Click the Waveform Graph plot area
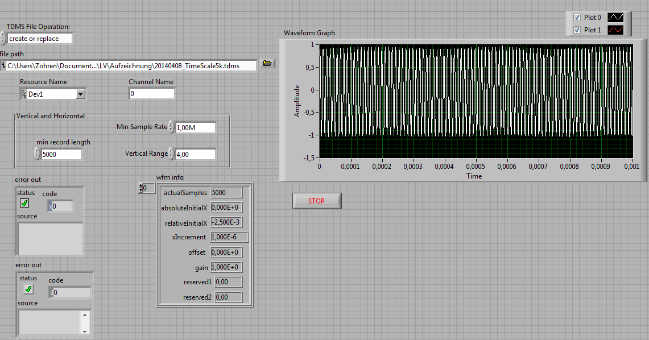 click(x=476, y=101)
